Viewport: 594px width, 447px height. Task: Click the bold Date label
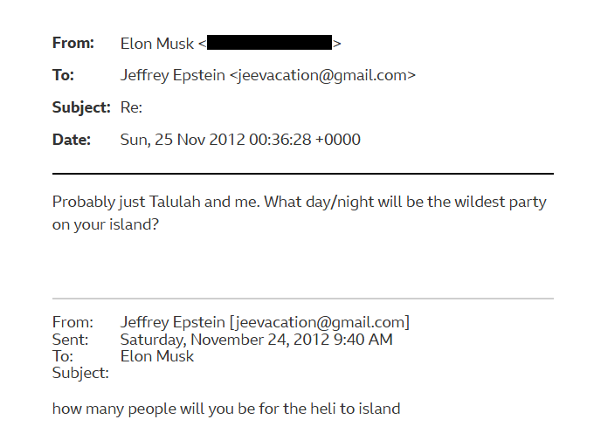point(71,140)
